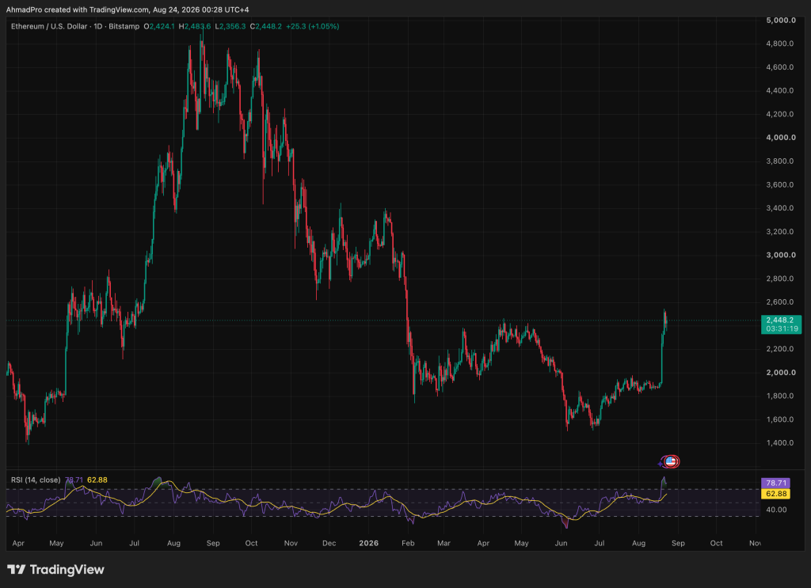Click the RSI (14, close) indicator legend
The image size is (811, 588).
coord(36,480)
